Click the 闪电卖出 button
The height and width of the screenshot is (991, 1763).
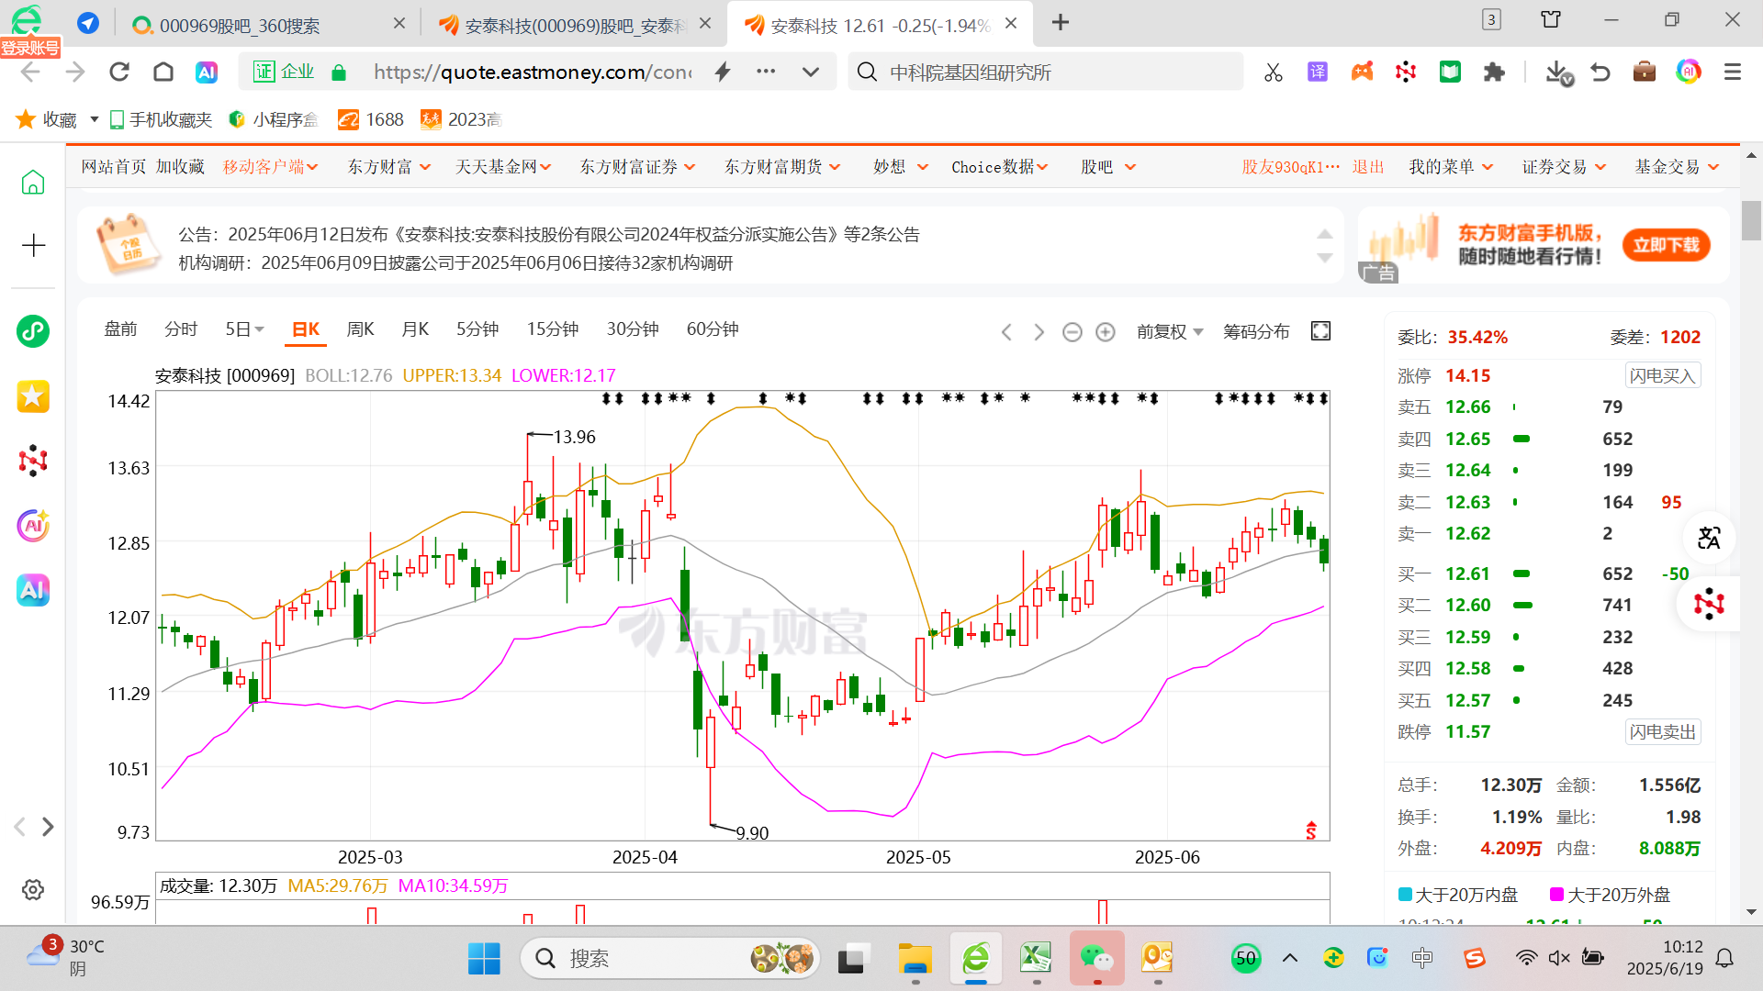point(1662,731)
